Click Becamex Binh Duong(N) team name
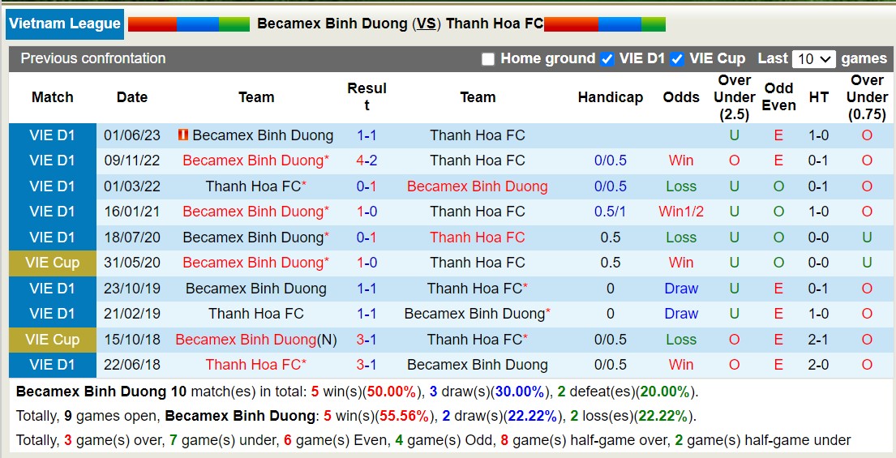Image resolution: width=896 pixels, height=458 pixels. pos(256,339)
